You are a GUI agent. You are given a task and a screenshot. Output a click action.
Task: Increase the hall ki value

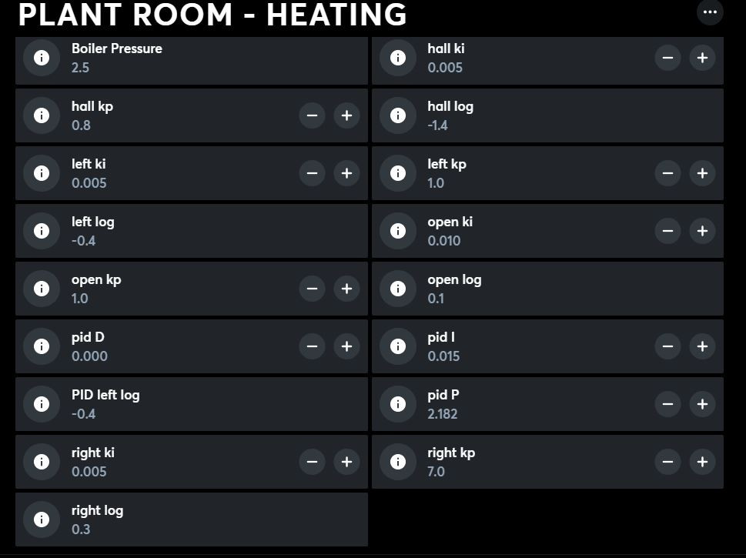[702, 58]
